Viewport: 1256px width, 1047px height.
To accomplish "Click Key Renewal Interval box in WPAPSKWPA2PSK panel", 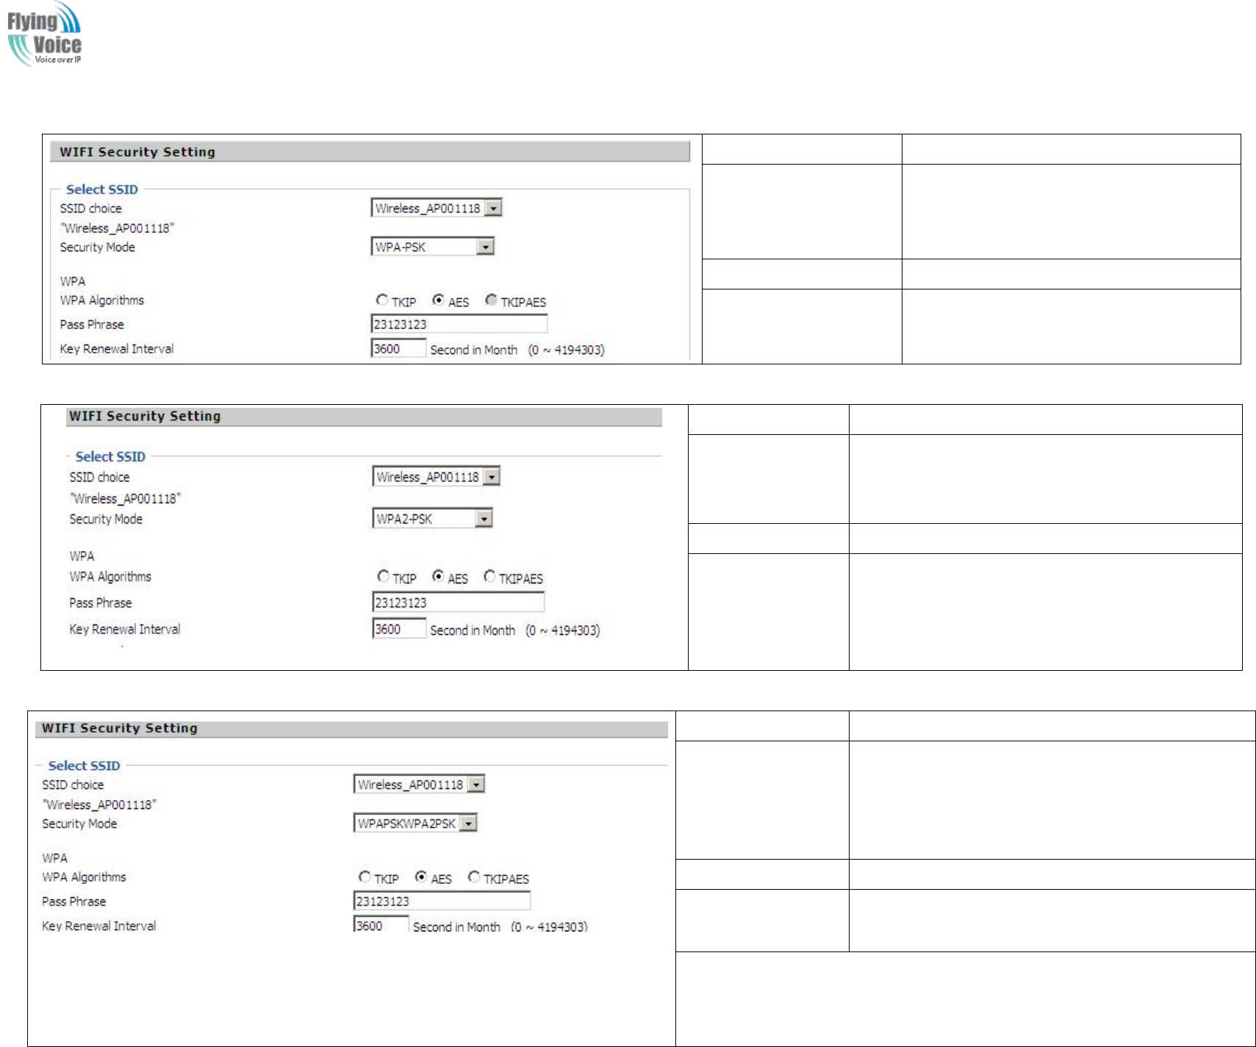I will pyautogui.click(x=381, y=925).
